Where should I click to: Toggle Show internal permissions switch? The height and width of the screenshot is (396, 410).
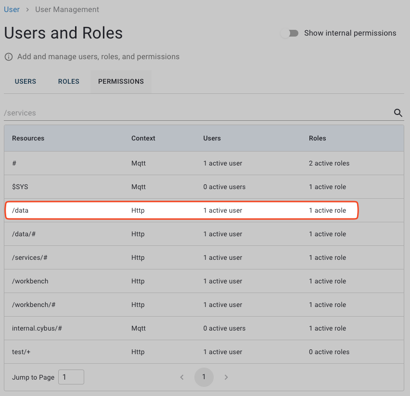(x=290, y=33)
